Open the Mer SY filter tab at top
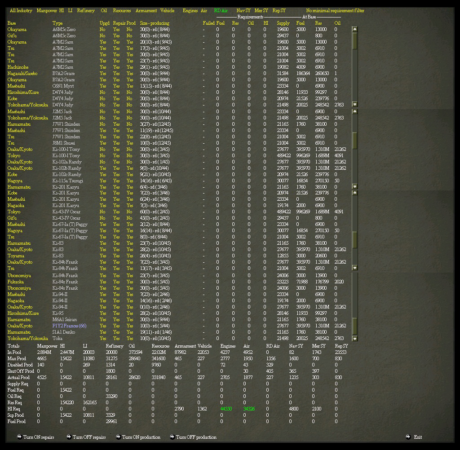The image size is (460, 450). (261, 11)
